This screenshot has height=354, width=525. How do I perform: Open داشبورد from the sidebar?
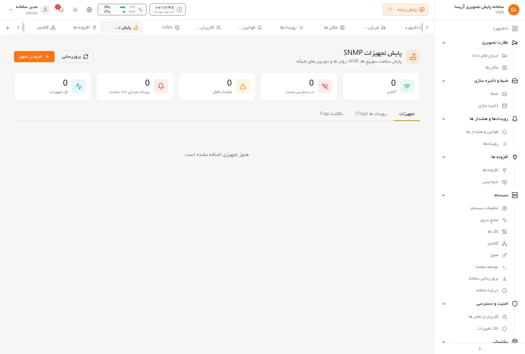click(x=505, y=29)
